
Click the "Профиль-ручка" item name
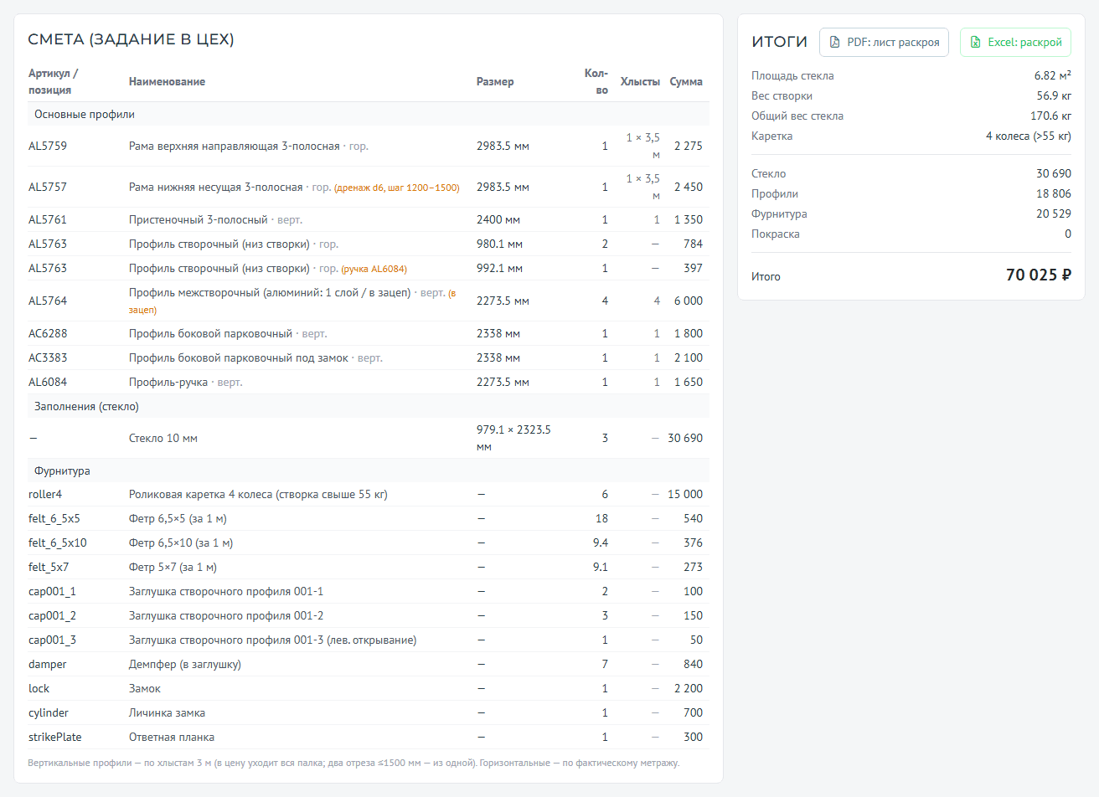tap(168, 382)
